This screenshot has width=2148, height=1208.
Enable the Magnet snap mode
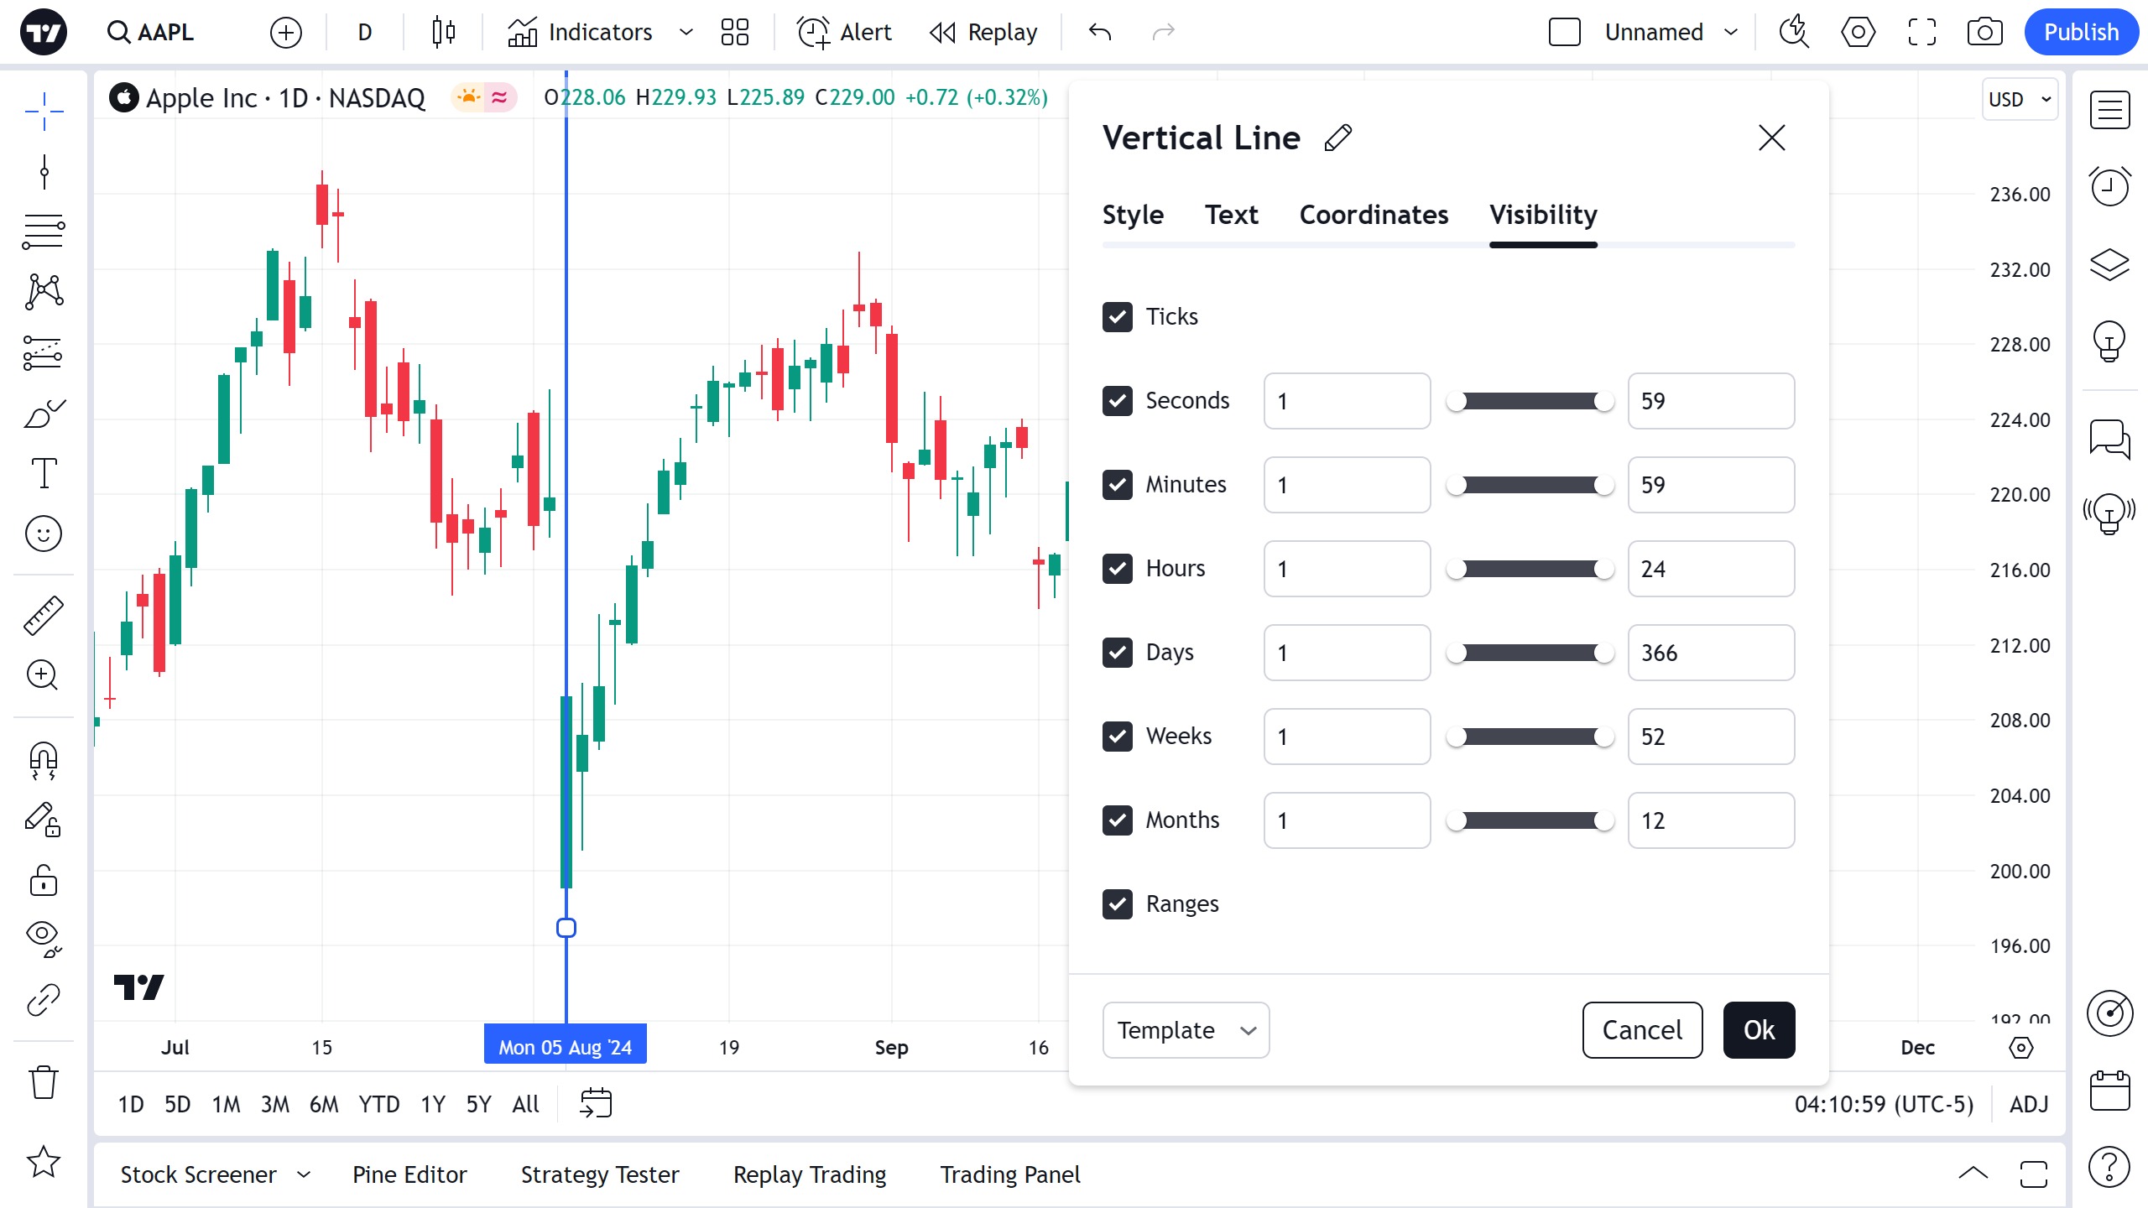click(x=44, y=762)
